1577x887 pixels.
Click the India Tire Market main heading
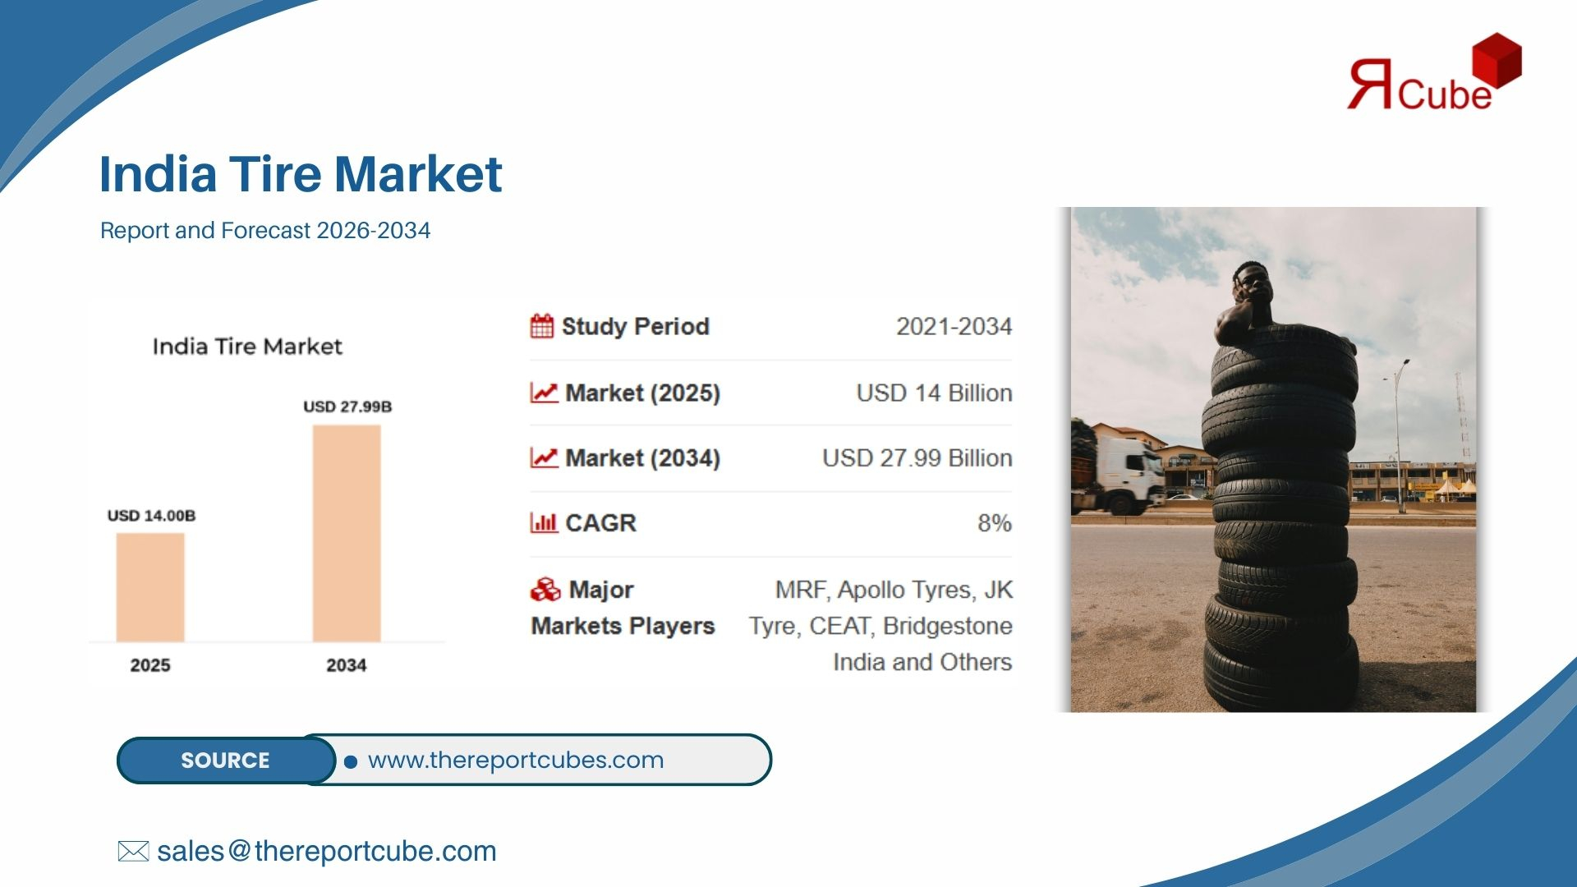pos(300,174)
